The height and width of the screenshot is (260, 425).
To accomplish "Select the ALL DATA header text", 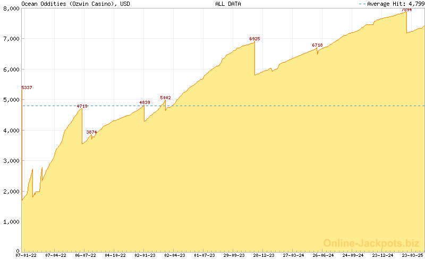I will pyautogui.click(x=228, y=4).
